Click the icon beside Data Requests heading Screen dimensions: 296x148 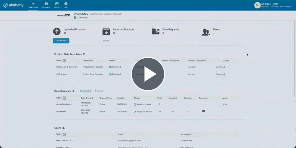(x=73, y=91)
